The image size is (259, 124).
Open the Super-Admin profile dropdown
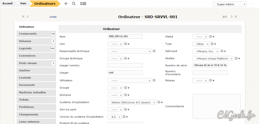point(230,4)
